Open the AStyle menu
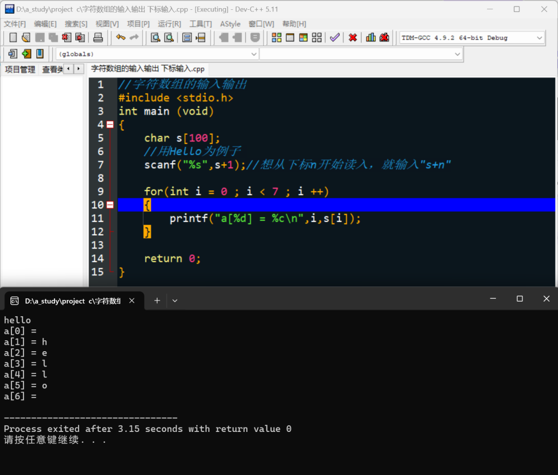558x475 pixels. click(x=231, y=24)
